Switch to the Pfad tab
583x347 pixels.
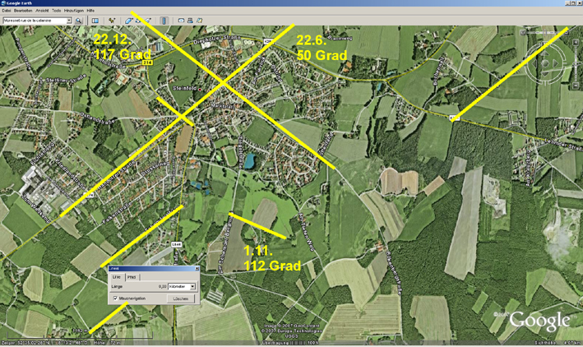click(x=132, y=277)
